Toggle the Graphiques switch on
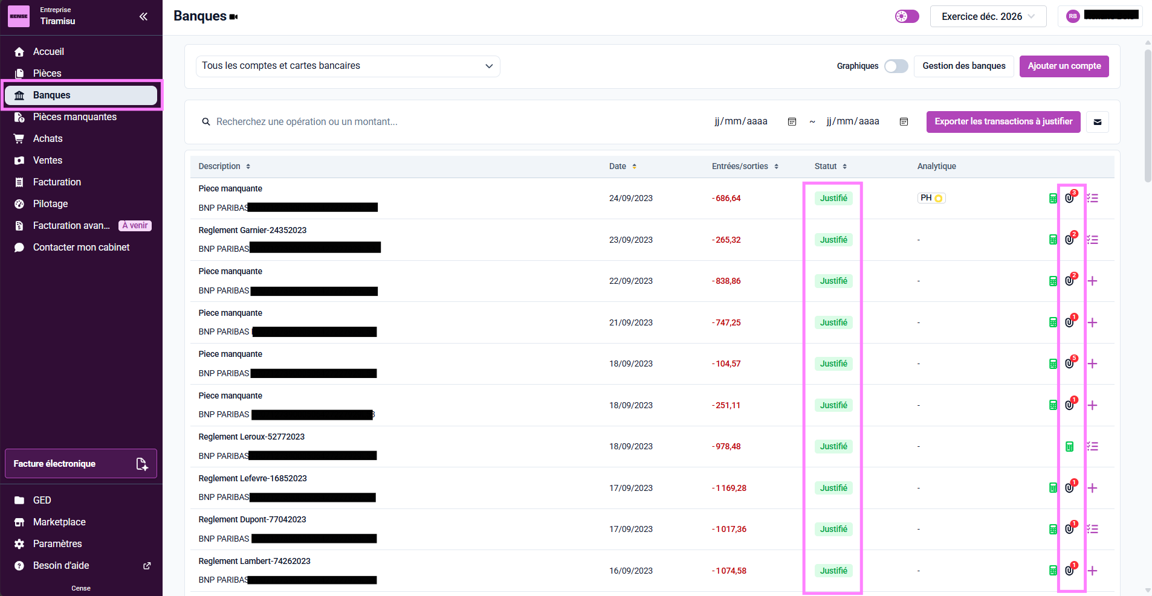Image resolution: width=1152 pixels, height=596 pixels. click(896, 66)
